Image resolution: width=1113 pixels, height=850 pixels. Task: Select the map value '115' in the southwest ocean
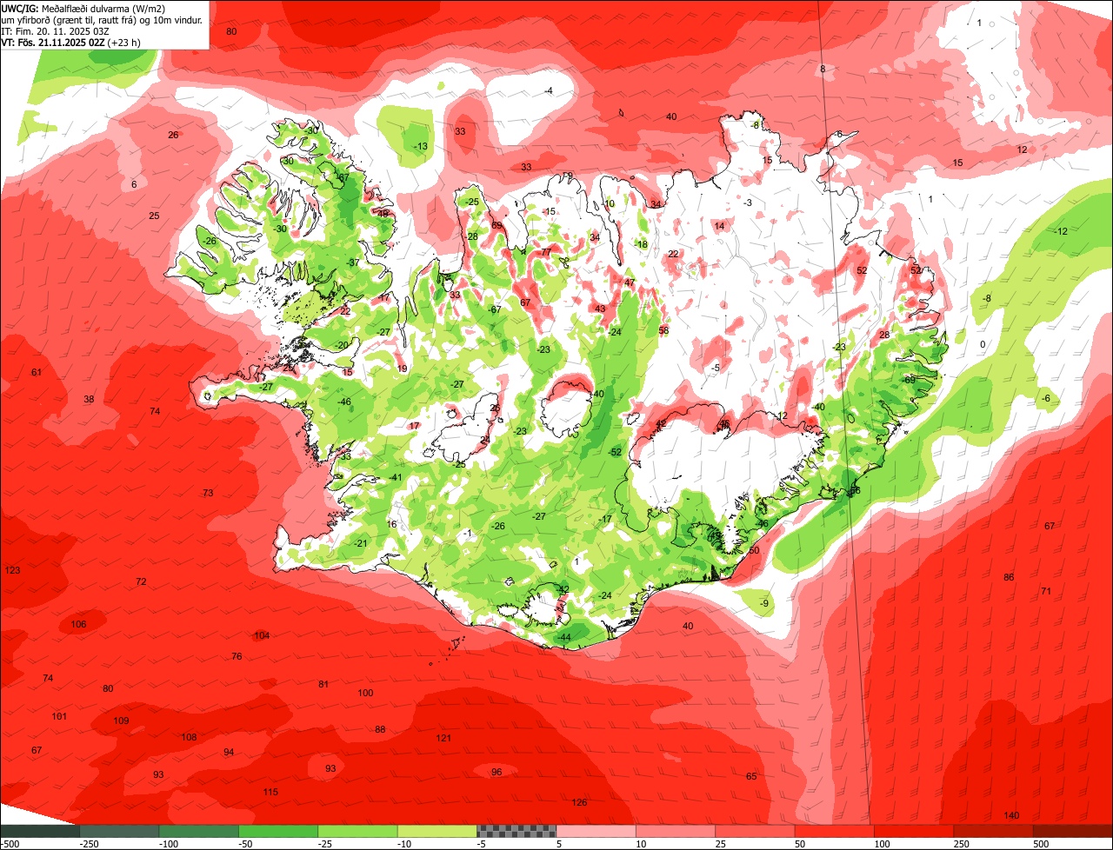click(x=270, y=792)
